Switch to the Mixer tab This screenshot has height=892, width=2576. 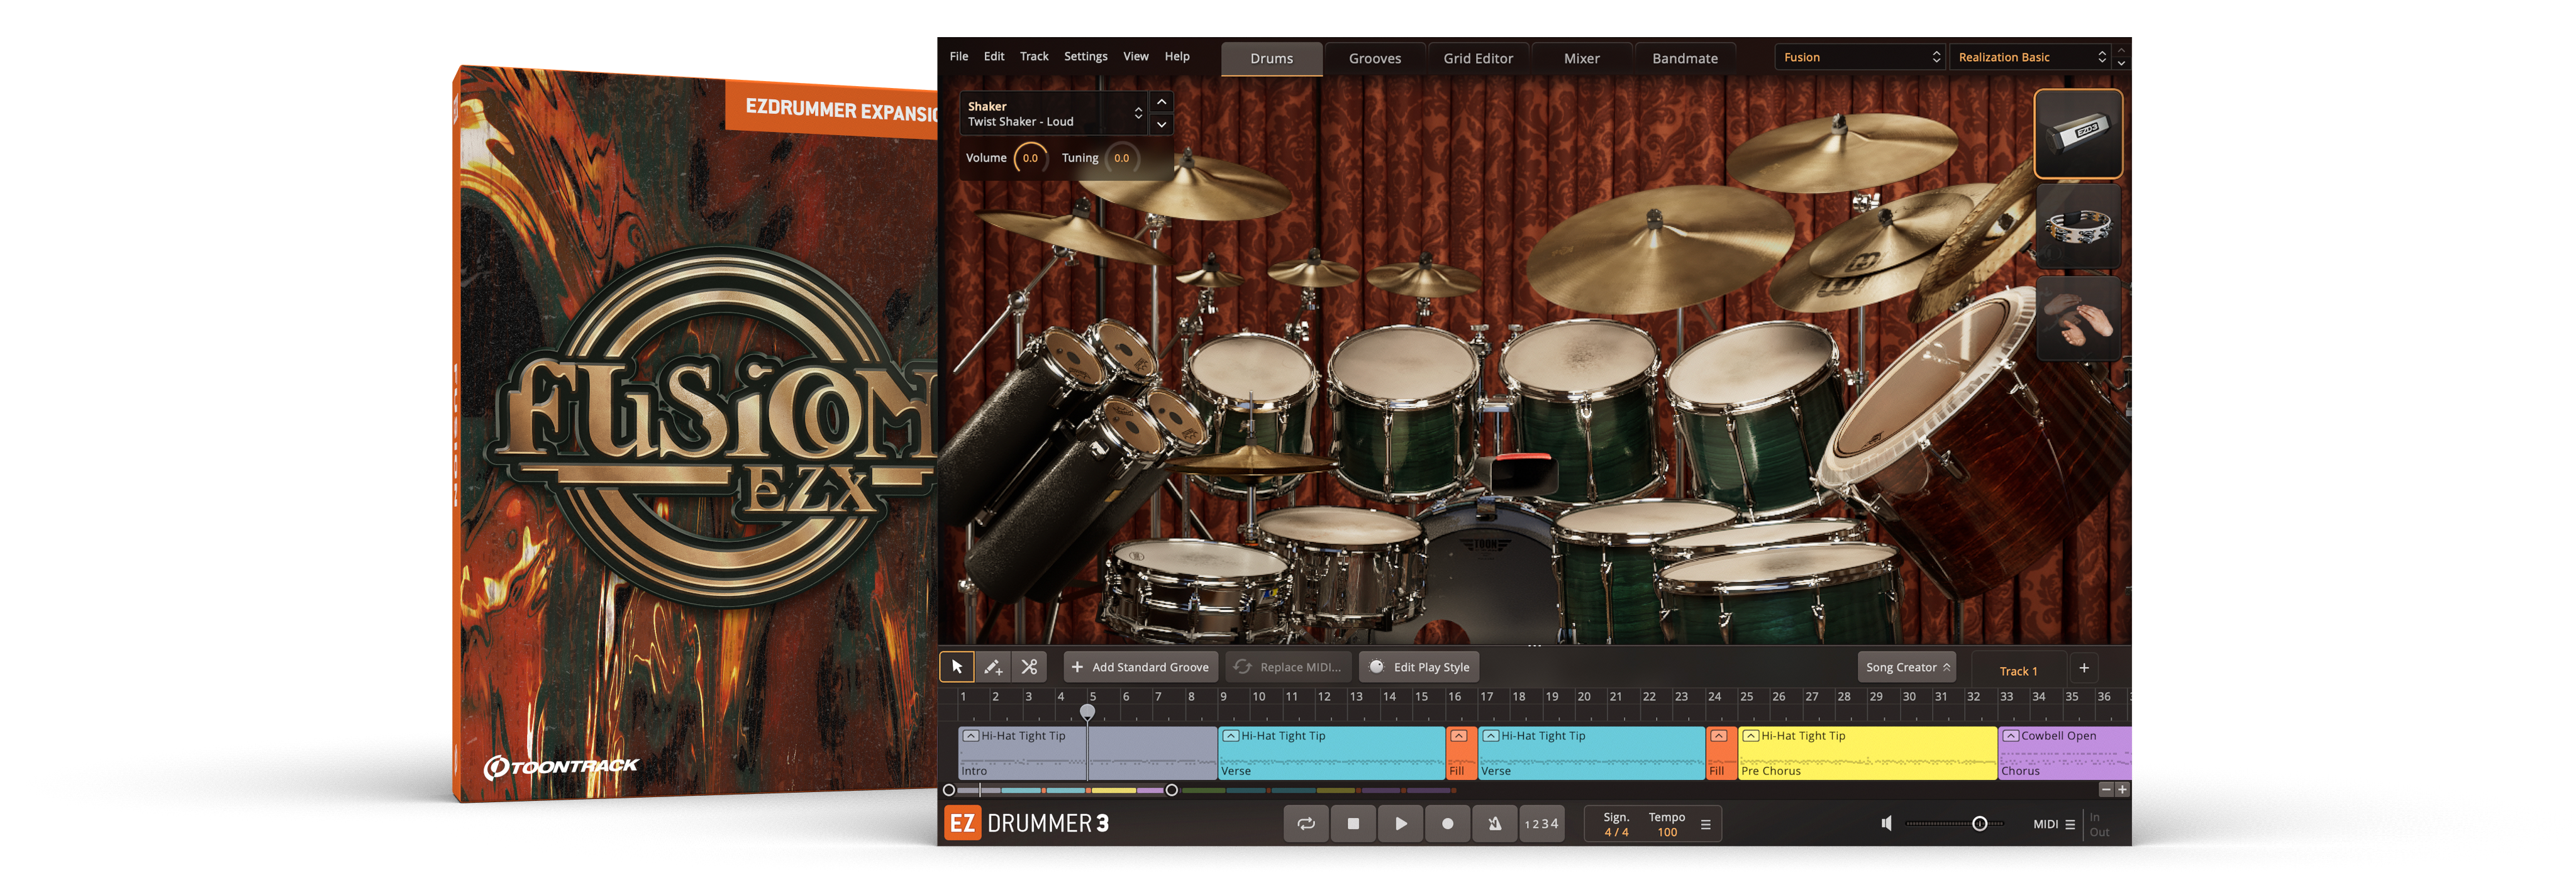[x=1581, y=58]
